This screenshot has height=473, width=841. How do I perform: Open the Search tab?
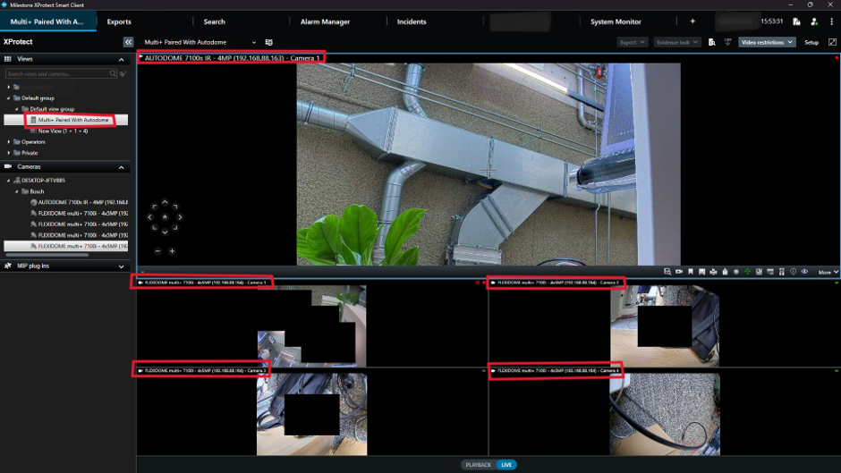215,21
